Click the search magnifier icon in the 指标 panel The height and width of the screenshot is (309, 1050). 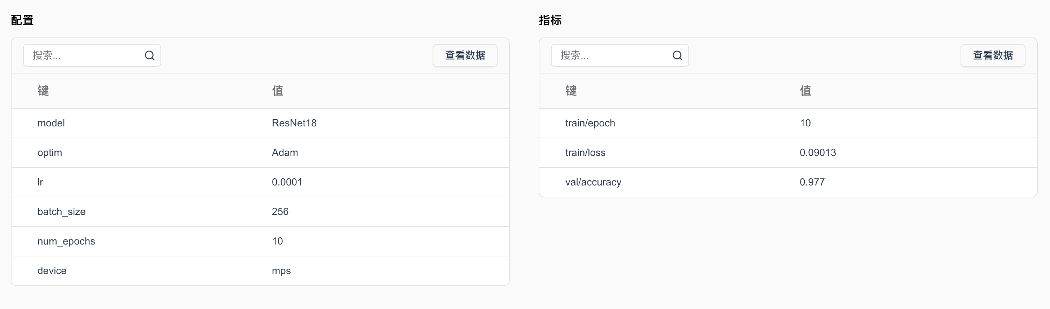pyautogui.click(x=678, y=55)
